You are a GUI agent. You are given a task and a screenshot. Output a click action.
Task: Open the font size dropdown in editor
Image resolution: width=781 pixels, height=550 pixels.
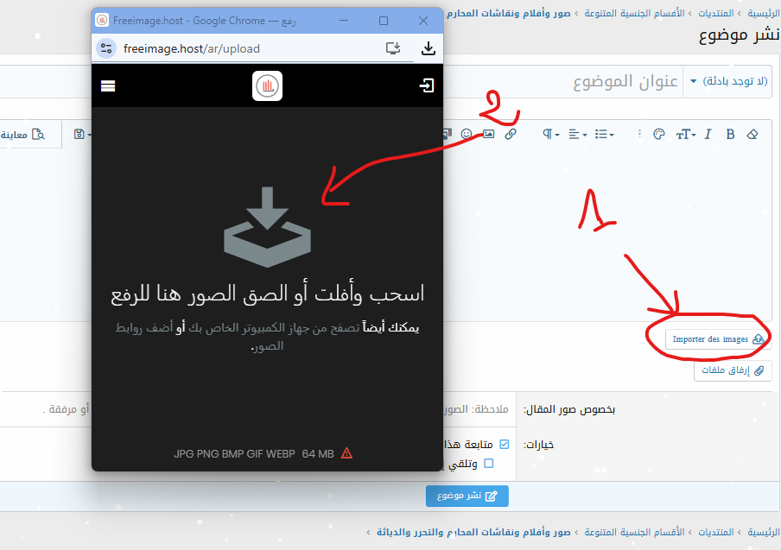(x=685, y=135)
